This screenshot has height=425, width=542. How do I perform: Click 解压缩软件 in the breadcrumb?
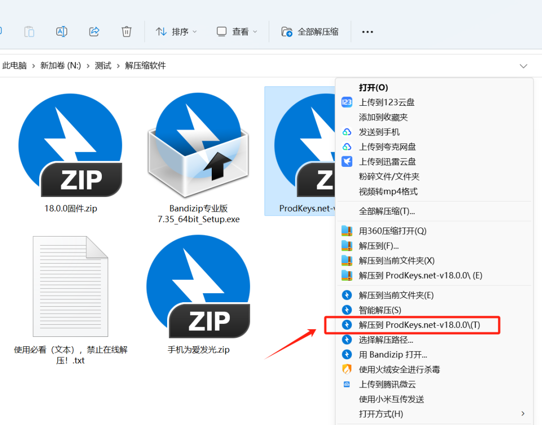click(x=146, y=66)
